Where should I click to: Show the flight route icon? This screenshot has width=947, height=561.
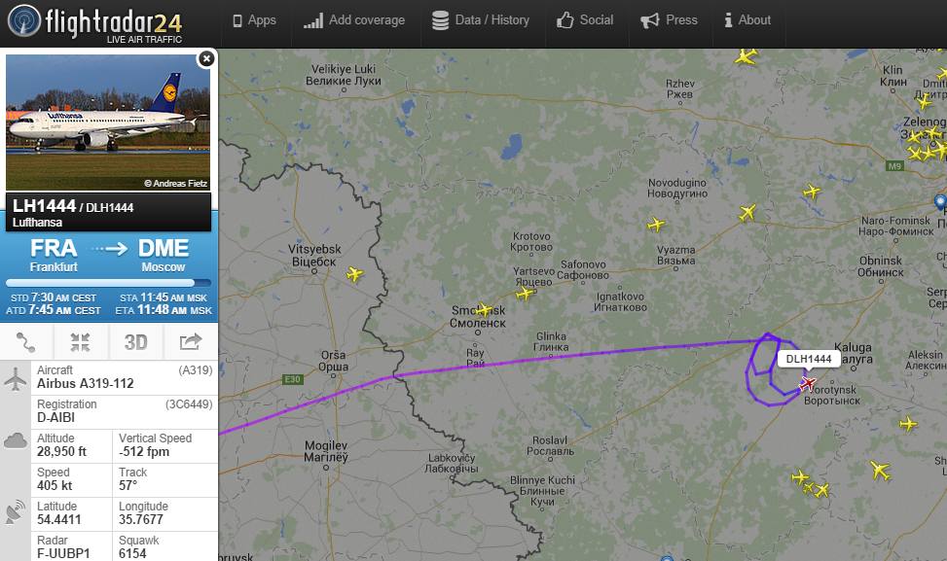26,342
